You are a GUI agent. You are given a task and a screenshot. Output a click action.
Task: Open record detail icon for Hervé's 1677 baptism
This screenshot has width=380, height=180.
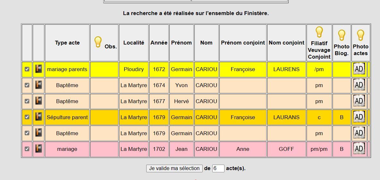(x=38, y=101)
